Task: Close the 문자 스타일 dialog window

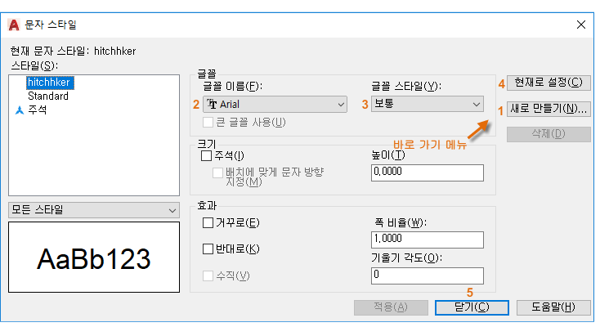Action: click(x=581, y=25)
